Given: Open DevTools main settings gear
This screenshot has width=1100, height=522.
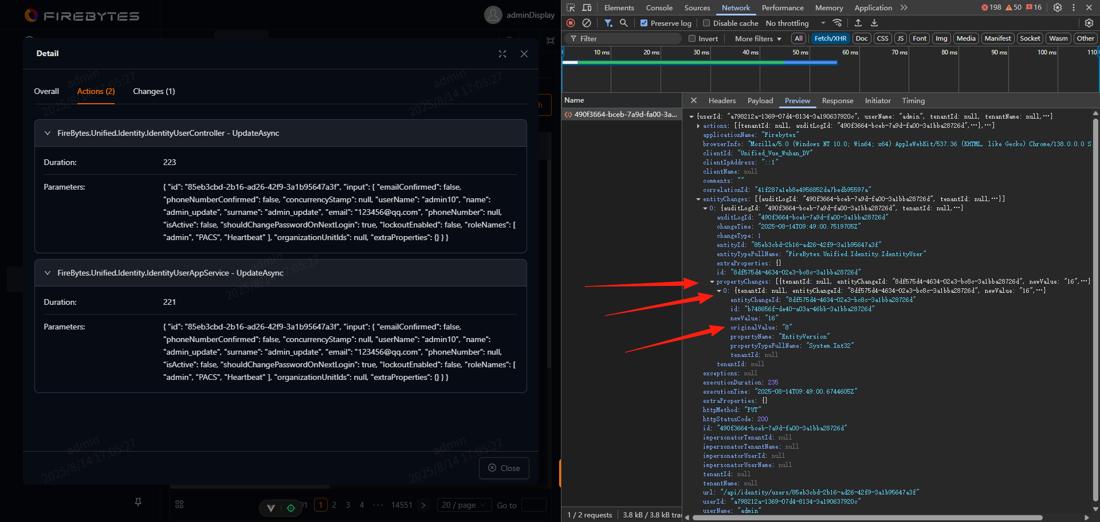Looking at the screenshot, I should pyautogui.click(x=1058, y=7).
